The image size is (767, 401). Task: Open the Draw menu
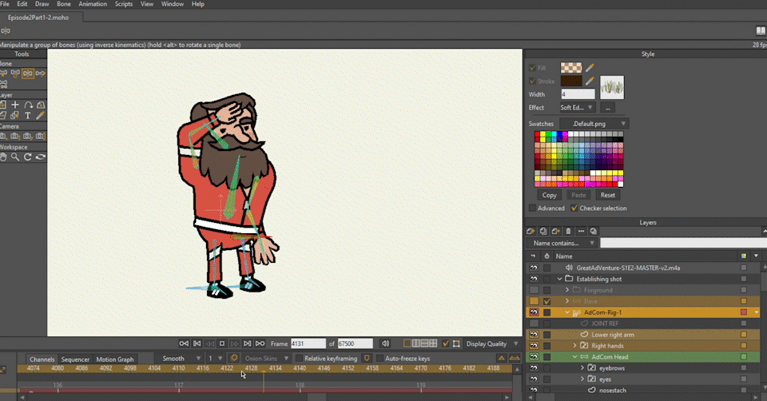(42, 4)
